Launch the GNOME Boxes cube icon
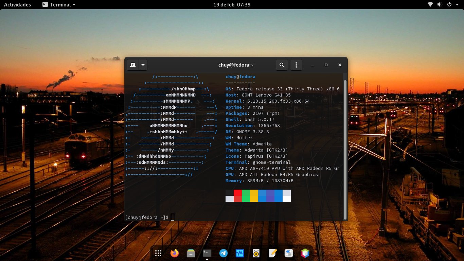Image resolution: width=464 pixels, height=261 pixels. pyautogui.click(x=305, y=253)
